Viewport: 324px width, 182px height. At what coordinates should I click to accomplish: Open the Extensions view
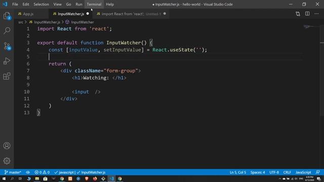point(7,76)
